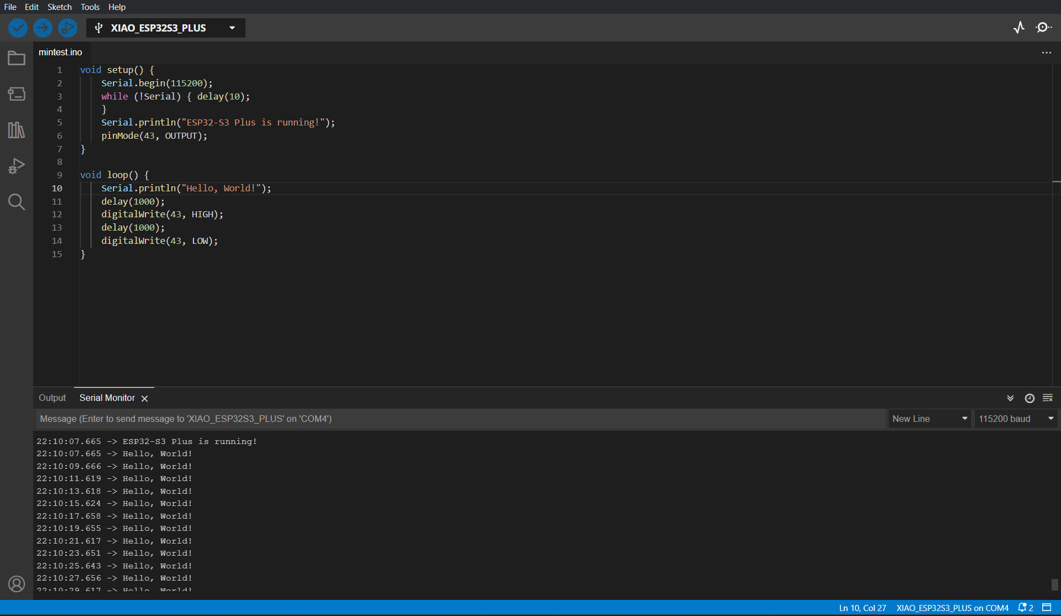Viewport: 1061px width, 616px height.
Task: Open the Search magnifier in sidebar
Action: click(17, 202)
